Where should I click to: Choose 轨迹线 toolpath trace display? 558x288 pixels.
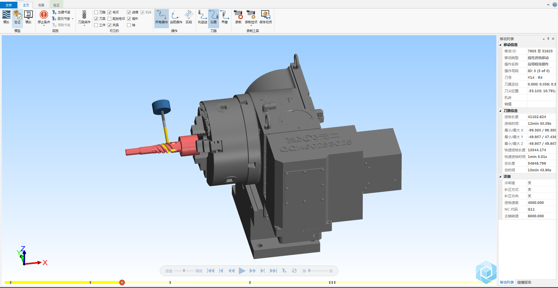tap(203, 17)
